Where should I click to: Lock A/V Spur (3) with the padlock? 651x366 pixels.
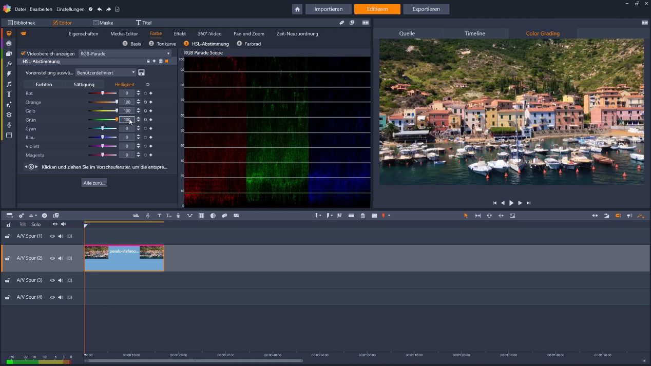pos(8,280)
